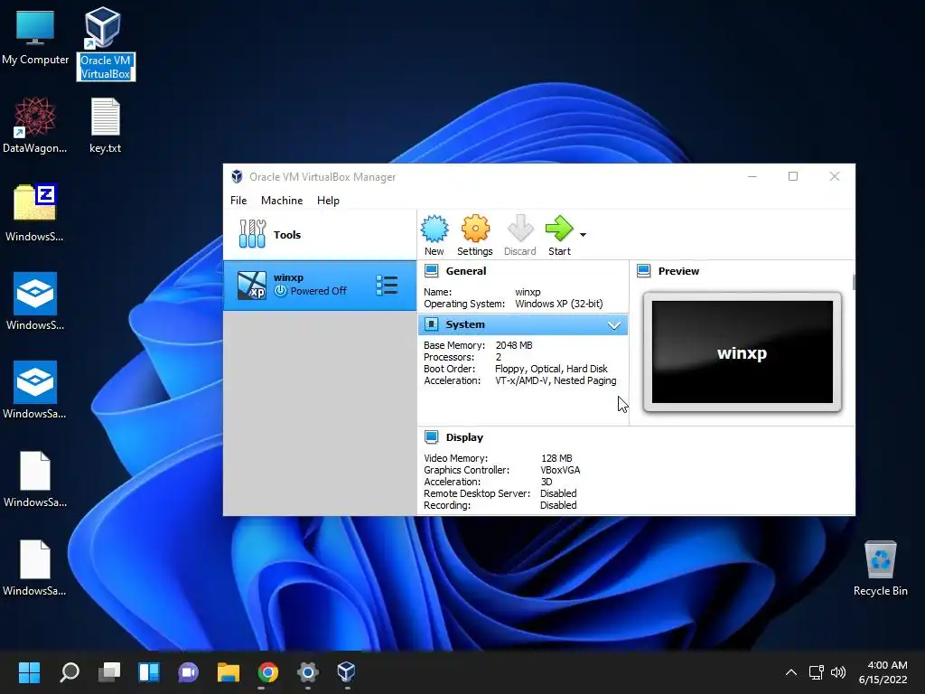The width and height of the screenshot is (925, 694).
Task: Collapse the System section chevron
Action: point(614,325)
